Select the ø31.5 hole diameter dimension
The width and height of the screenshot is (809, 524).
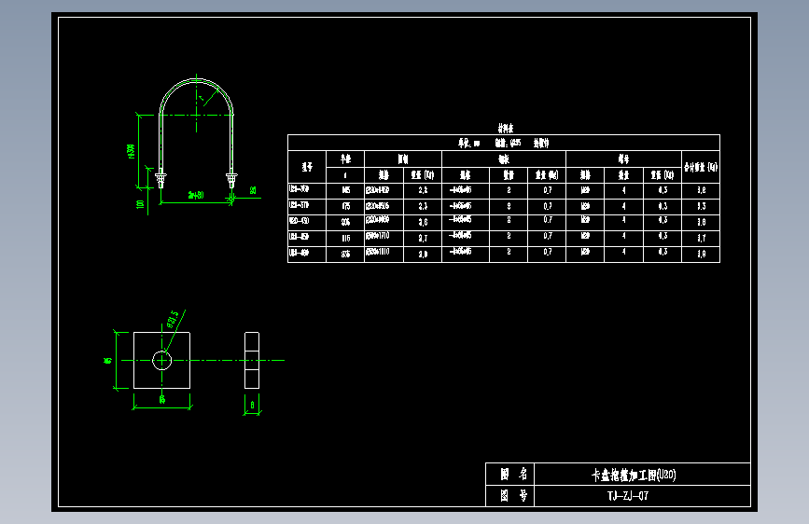click(173, 319)
